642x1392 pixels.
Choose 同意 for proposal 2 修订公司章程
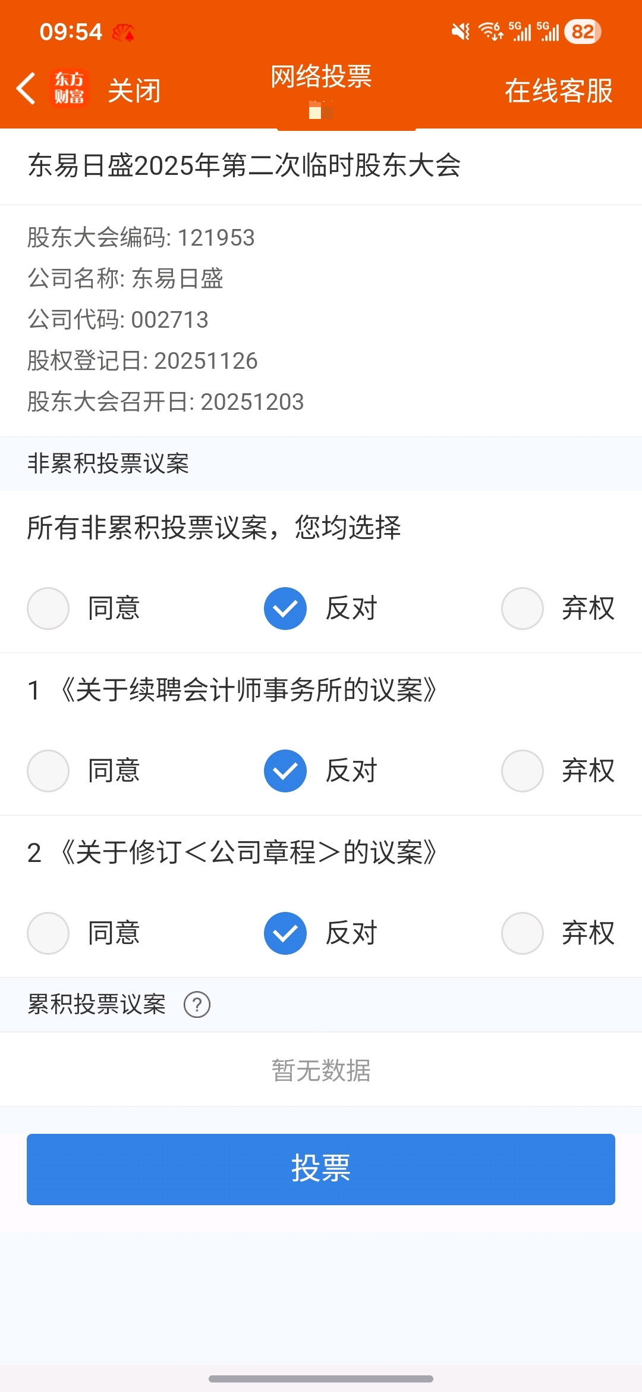point(48,933)
